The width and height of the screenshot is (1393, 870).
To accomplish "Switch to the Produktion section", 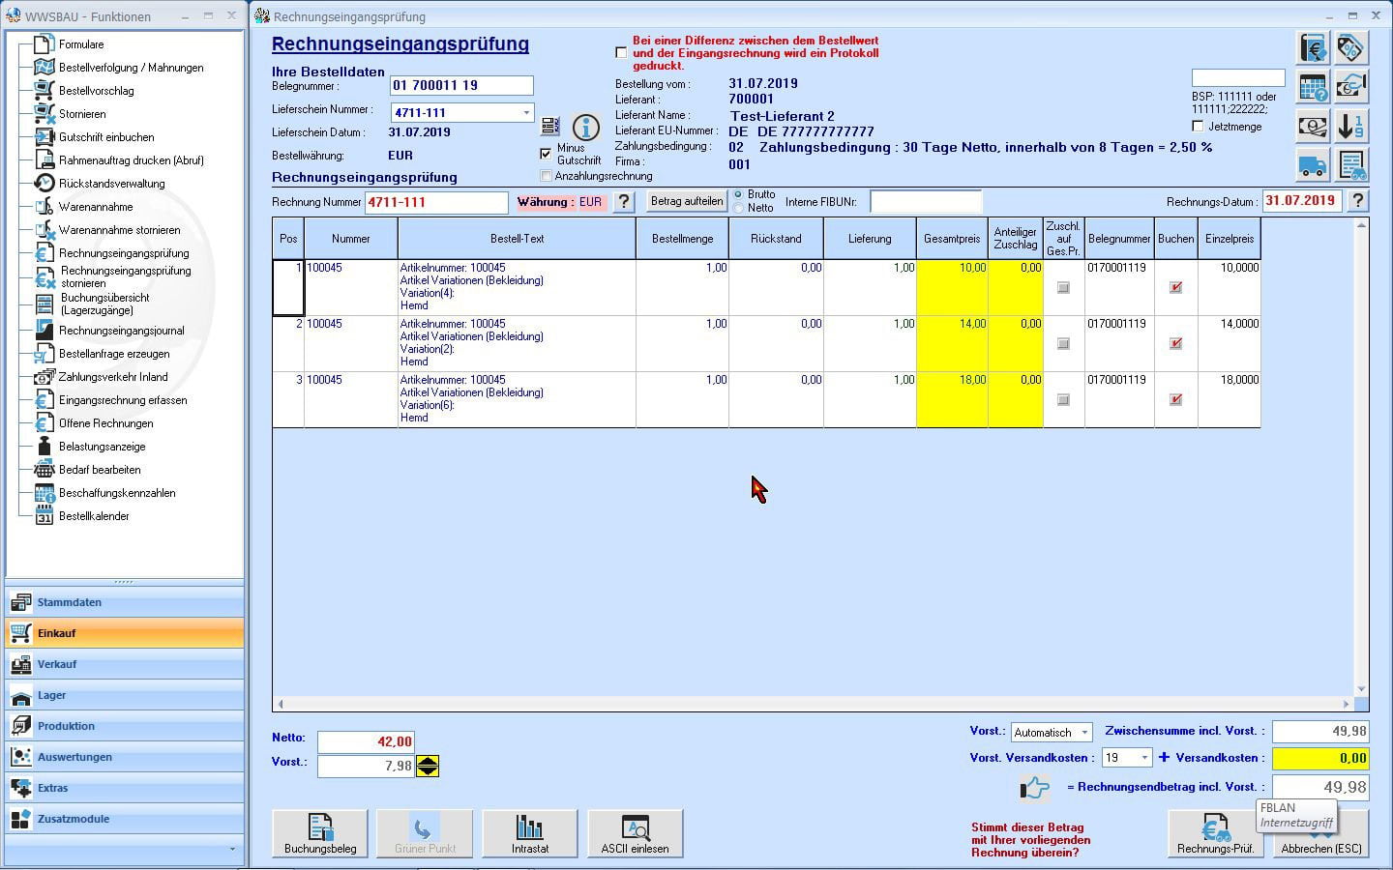I will [x=125, y=726].
